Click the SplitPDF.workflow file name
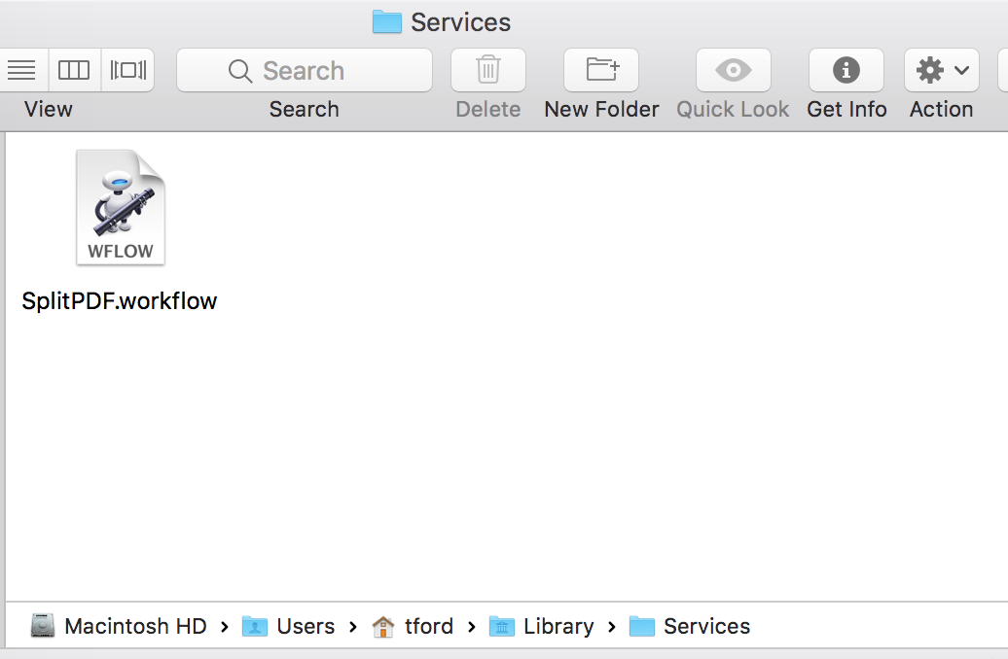 point(120,300)
